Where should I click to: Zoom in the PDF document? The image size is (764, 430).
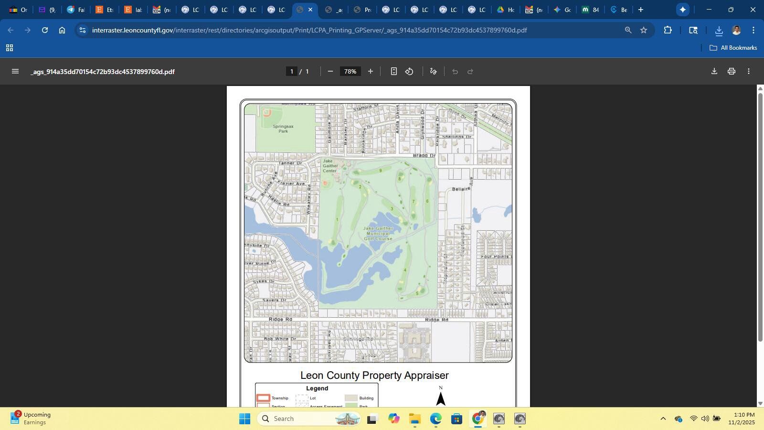(370, 71)
